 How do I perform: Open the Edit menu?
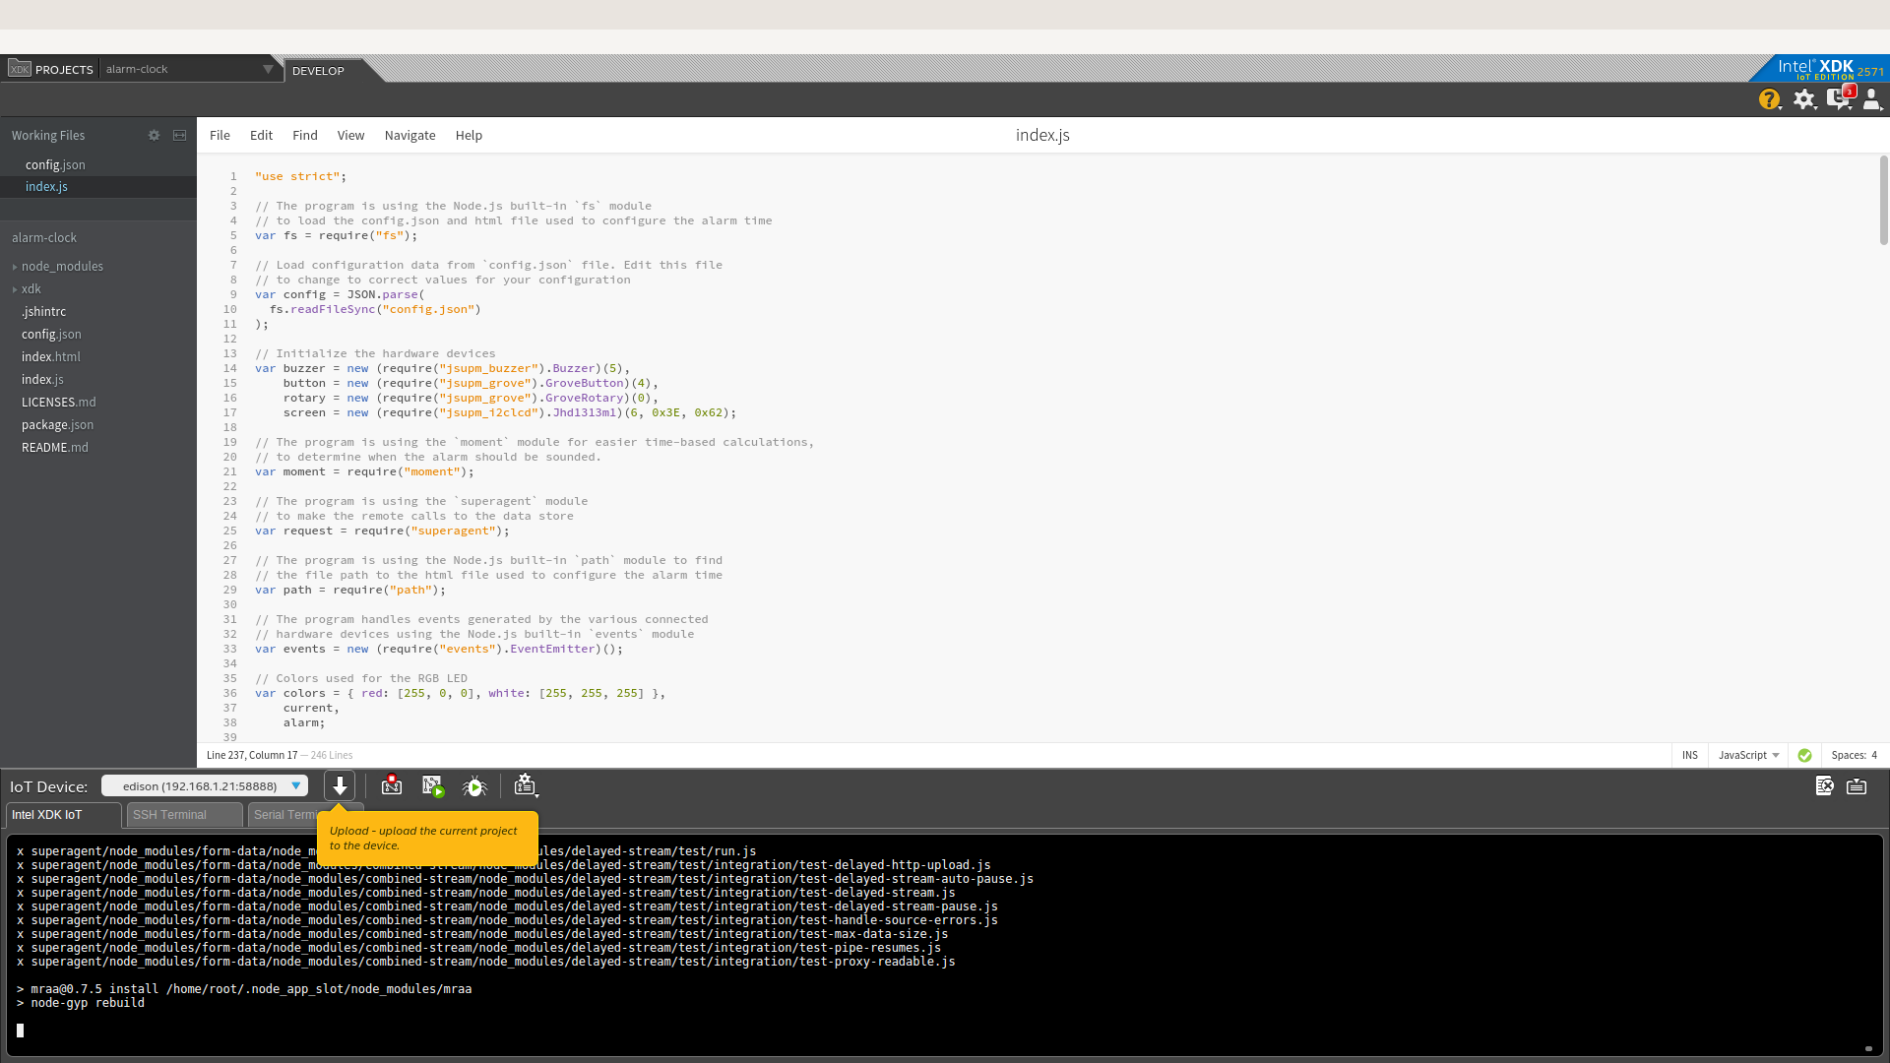(x=261, y=135)
